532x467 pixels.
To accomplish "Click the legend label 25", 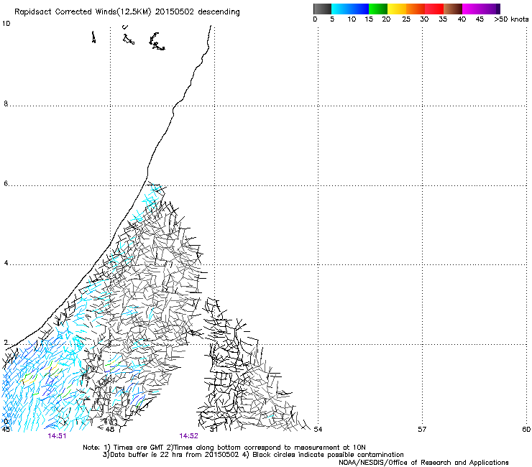I will 406,19.
